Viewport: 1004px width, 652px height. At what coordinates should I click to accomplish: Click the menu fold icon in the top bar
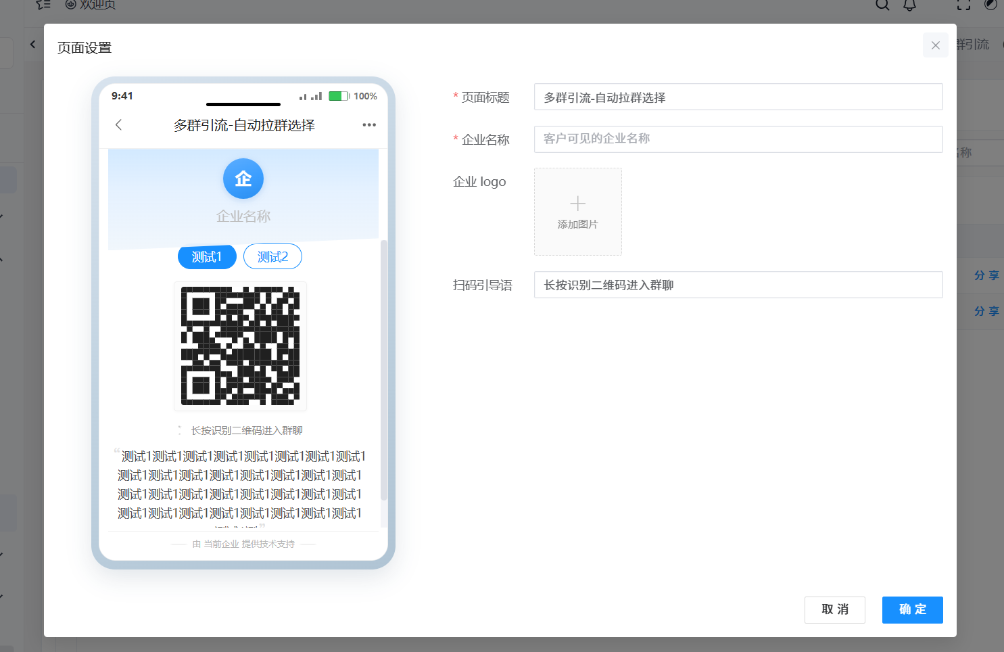pos(43,5)
